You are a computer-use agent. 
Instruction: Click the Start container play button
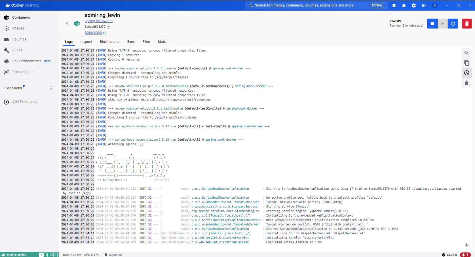coord(443,24)
